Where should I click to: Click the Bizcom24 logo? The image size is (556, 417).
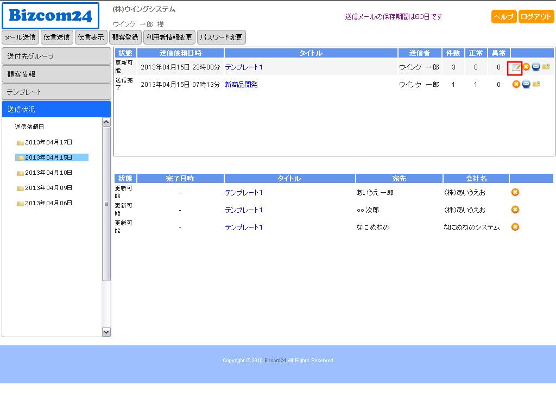click(50, 16)
